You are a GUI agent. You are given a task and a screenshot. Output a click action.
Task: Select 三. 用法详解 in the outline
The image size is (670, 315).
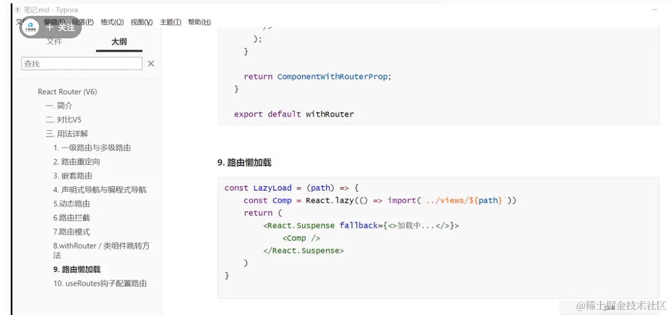[67, 134]
